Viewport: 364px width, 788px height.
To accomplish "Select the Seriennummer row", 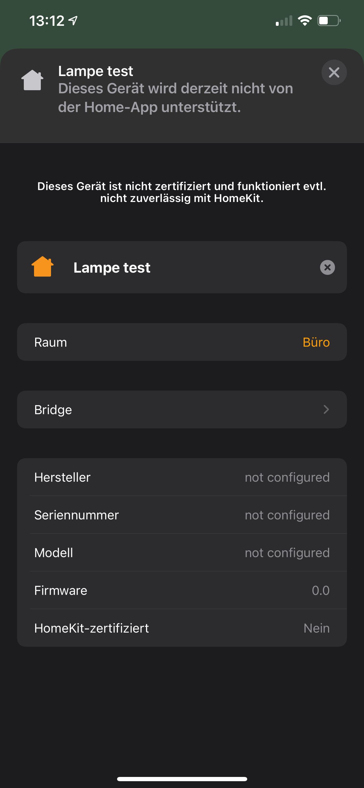I will tap(182, 515).
